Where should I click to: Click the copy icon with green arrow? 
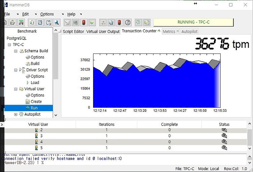[x=32, y=23]
